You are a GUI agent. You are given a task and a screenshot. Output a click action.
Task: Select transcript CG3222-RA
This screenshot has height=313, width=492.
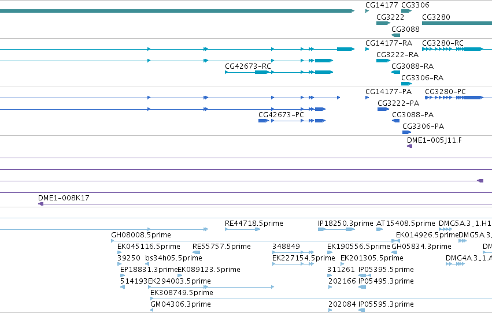click(398, 55)
